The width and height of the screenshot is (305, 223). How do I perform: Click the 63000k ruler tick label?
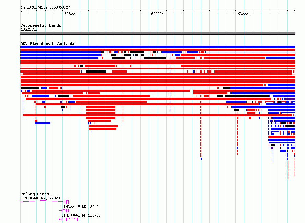[244, 14]
